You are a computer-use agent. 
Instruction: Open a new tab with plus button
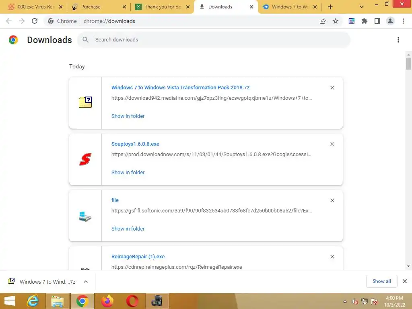(330, 7)
